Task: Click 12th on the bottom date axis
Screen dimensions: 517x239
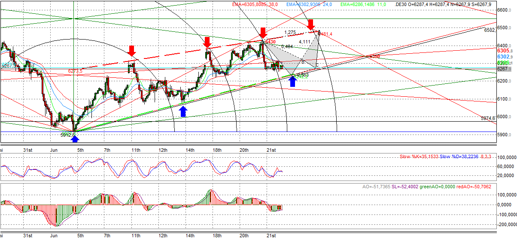Action: tap(163, 235)
